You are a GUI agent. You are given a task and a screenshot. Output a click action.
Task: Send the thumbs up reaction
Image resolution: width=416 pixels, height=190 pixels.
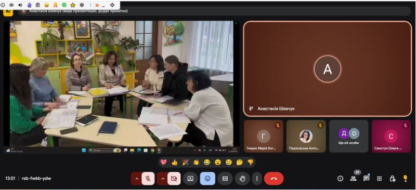click(174, 162)
